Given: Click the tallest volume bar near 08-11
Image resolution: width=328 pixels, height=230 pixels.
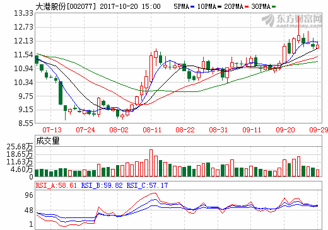Looking at the screenshot, I should (x=151, y=163).
